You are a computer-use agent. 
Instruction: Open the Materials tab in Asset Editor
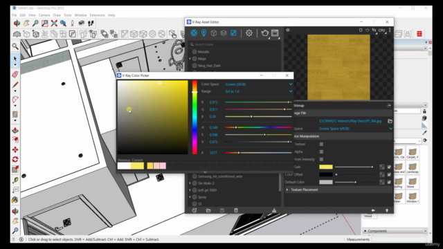pos(194,33)
